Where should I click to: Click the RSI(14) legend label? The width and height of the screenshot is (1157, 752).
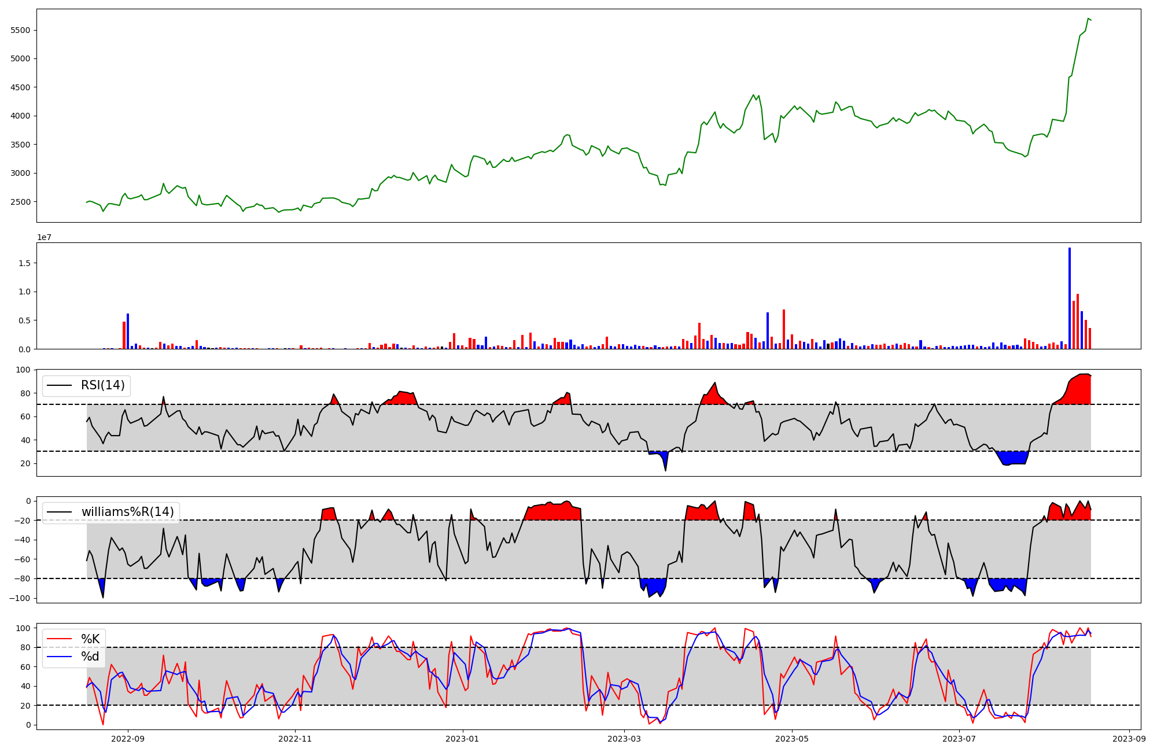click(103, 385)
